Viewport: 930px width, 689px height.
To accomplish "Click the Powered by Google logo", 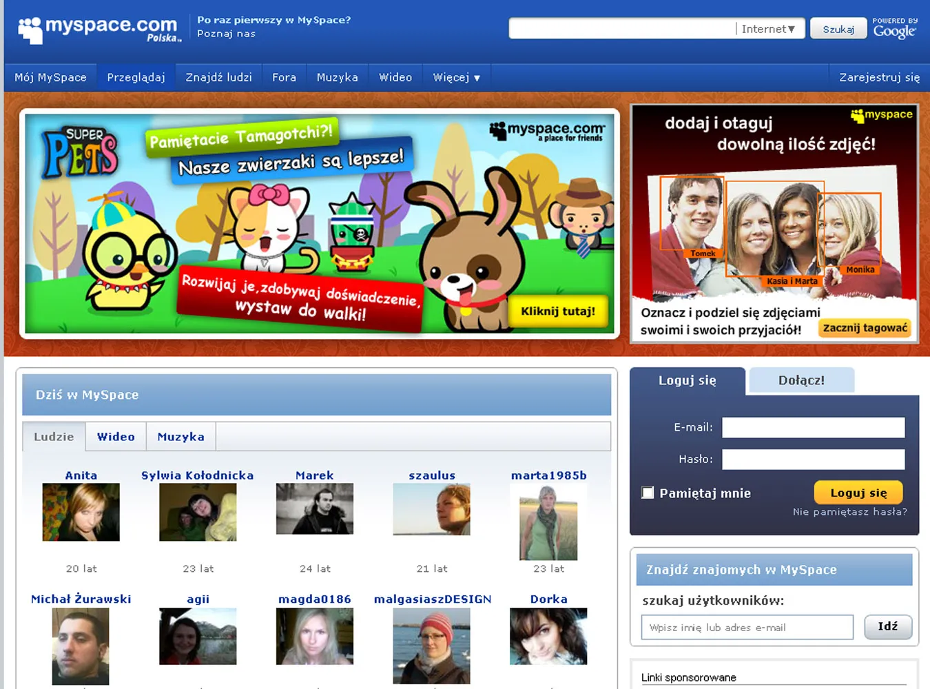I will [x=895, y=28].
